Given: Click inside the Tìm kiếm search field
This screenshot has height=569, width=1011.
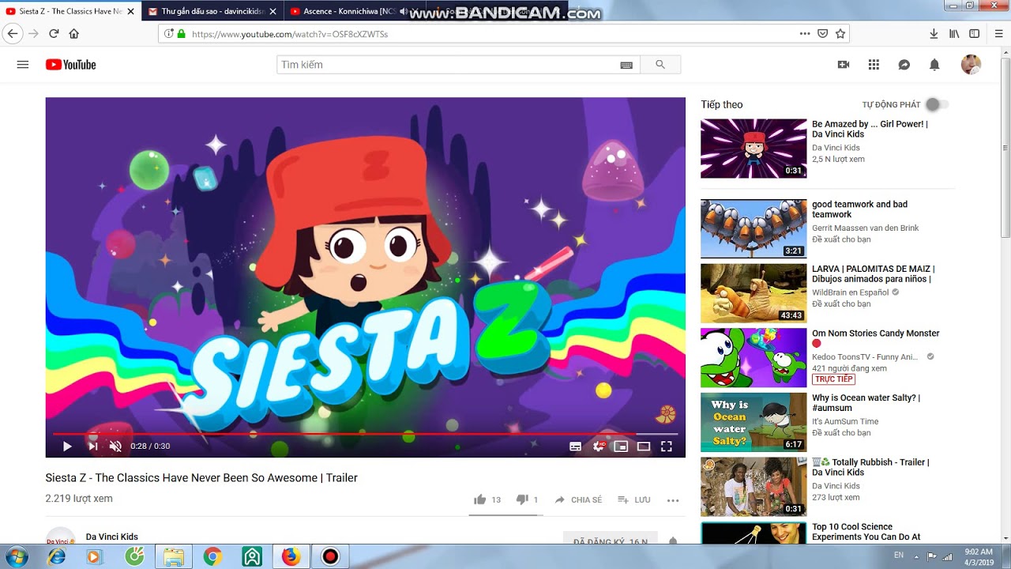Looking at the screenshot, I should (x=448, y=65).
